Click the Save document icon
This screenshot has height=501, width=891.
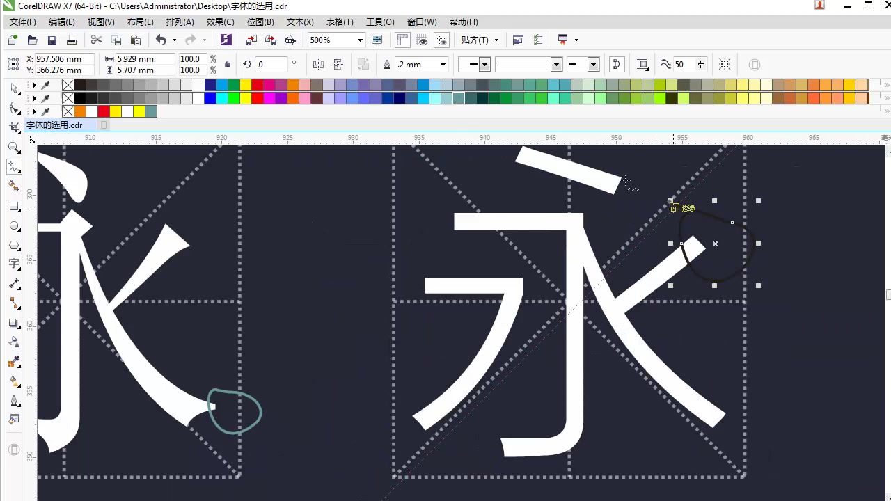(x=52, y=40)
